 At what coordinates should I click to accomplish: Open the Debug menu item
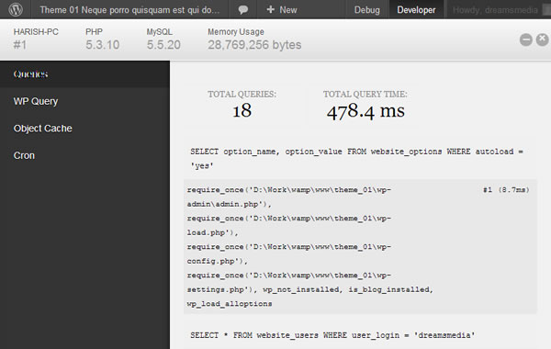click(x=366, y=10)
